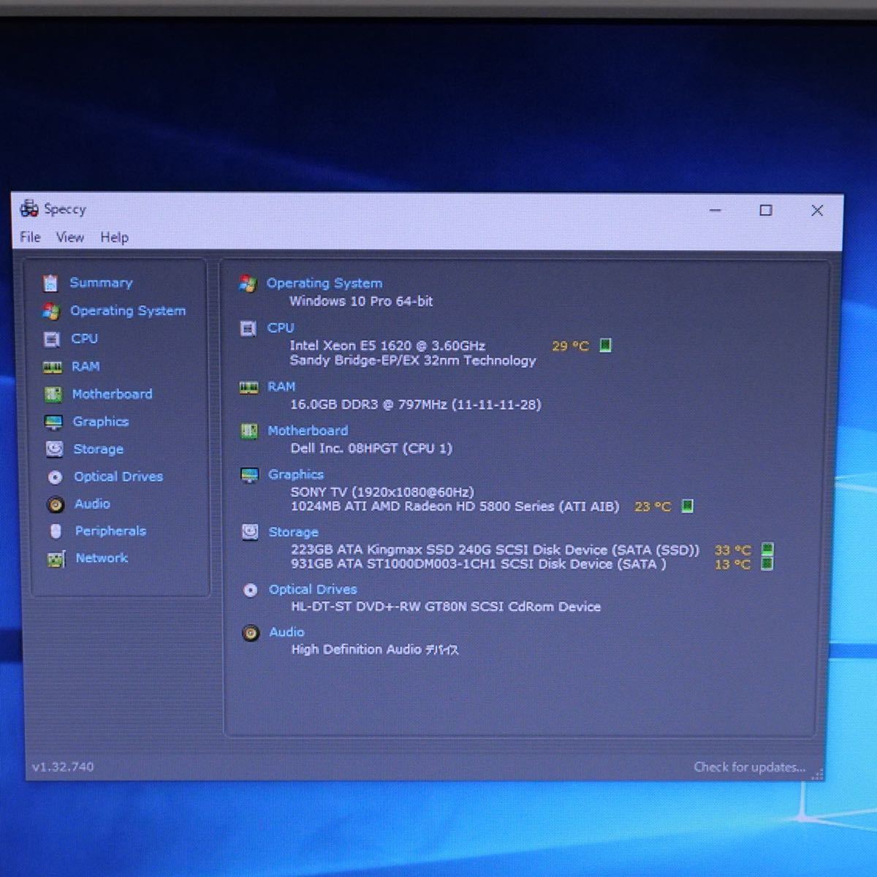This screenshot has width=877, height=877.
Task: Select the Peripherals mouse icon in sidebar
Action: 56,531
